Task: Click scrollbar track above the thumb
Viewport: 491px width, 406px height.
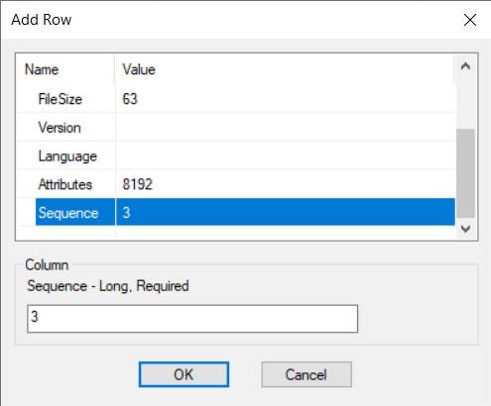Action: click(x=465, y=103)
